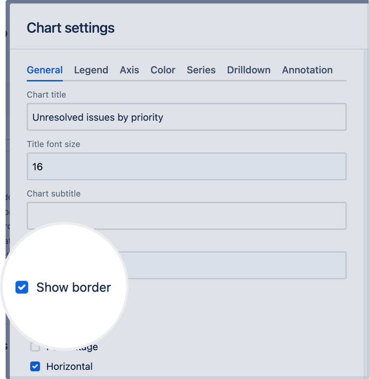370x379 pixels.
Task: Click inside the Chart title field
Action: 186,117
